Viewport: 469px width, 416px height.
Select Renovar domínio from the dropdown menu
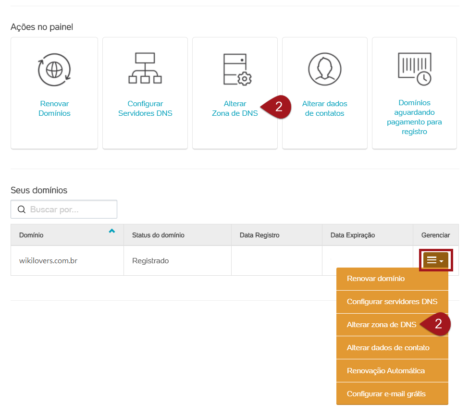(x=375, y=279)
